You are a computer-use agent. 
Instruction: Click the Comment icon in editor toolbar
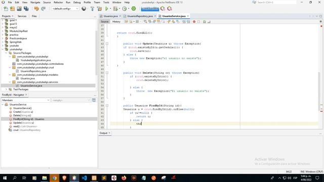[x=205, y=22]
